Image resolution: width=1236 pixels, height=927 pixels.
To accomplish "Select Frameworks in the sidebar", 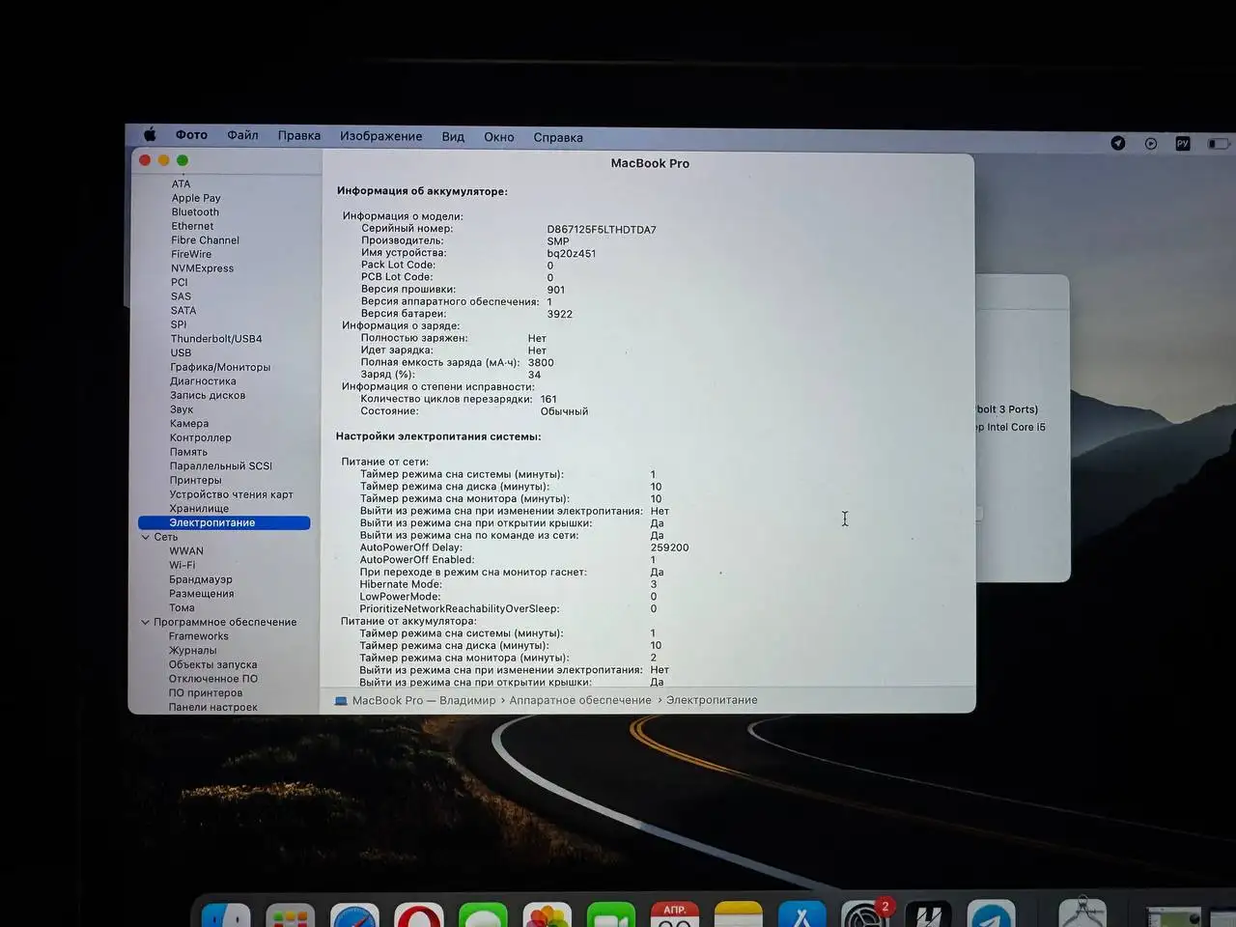I will [199, 636].
